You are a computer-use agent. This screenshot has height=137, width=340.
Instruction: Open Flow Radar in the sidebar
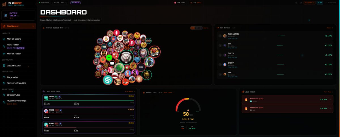click(18, 46)
